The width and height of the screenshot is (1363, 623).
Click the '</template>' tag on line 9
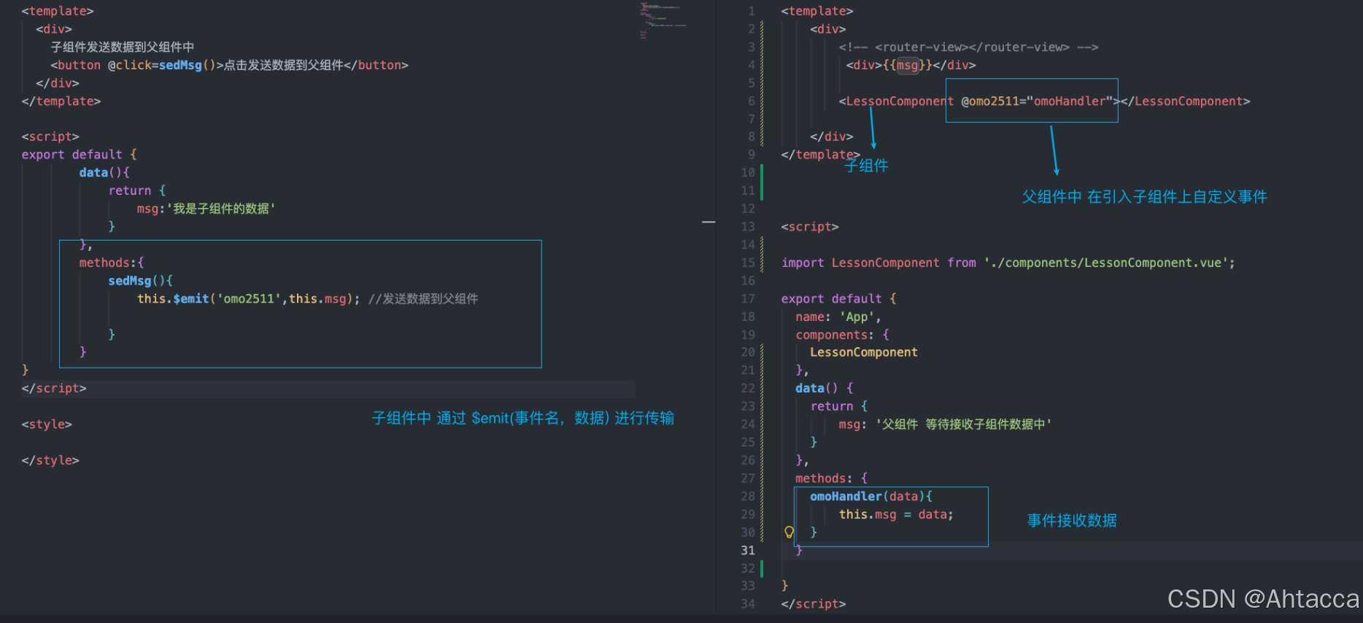(x=821, y=155)
